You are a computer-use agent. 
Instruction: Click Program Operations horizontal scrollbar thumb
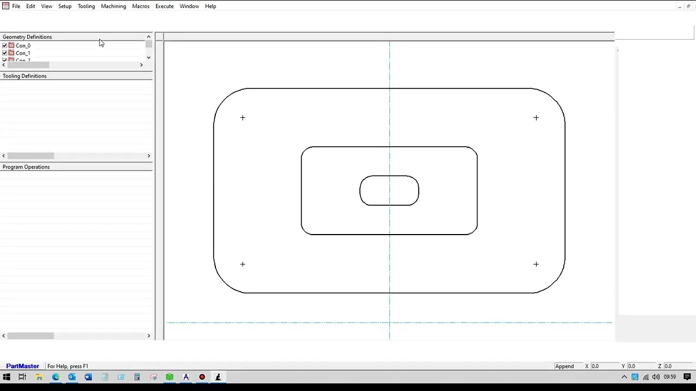(30, 336)
